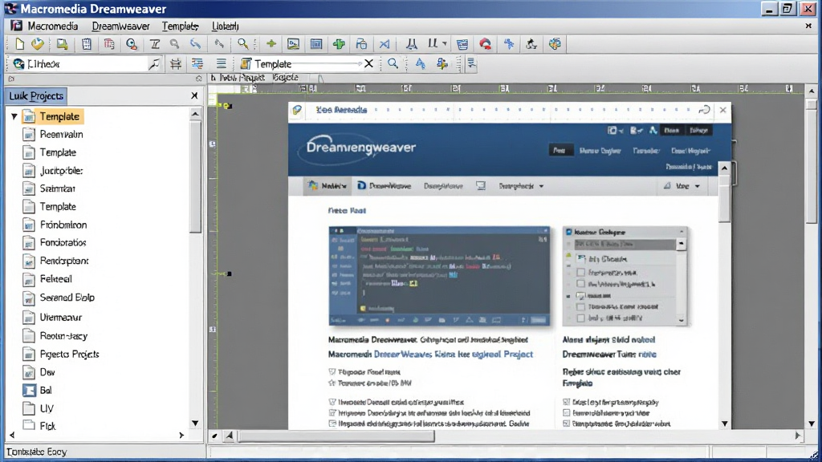The width and height of the screenshot is (822, 462).
Task: Tick the last checkbox in the bottom-right list
Action: click(x=566, y=423)
